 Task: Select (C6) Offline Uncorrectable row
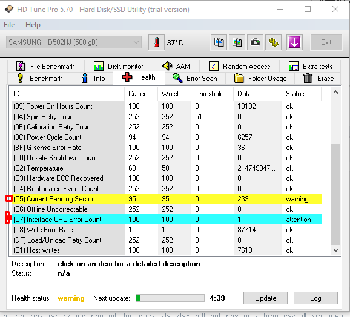click(167, 209)
